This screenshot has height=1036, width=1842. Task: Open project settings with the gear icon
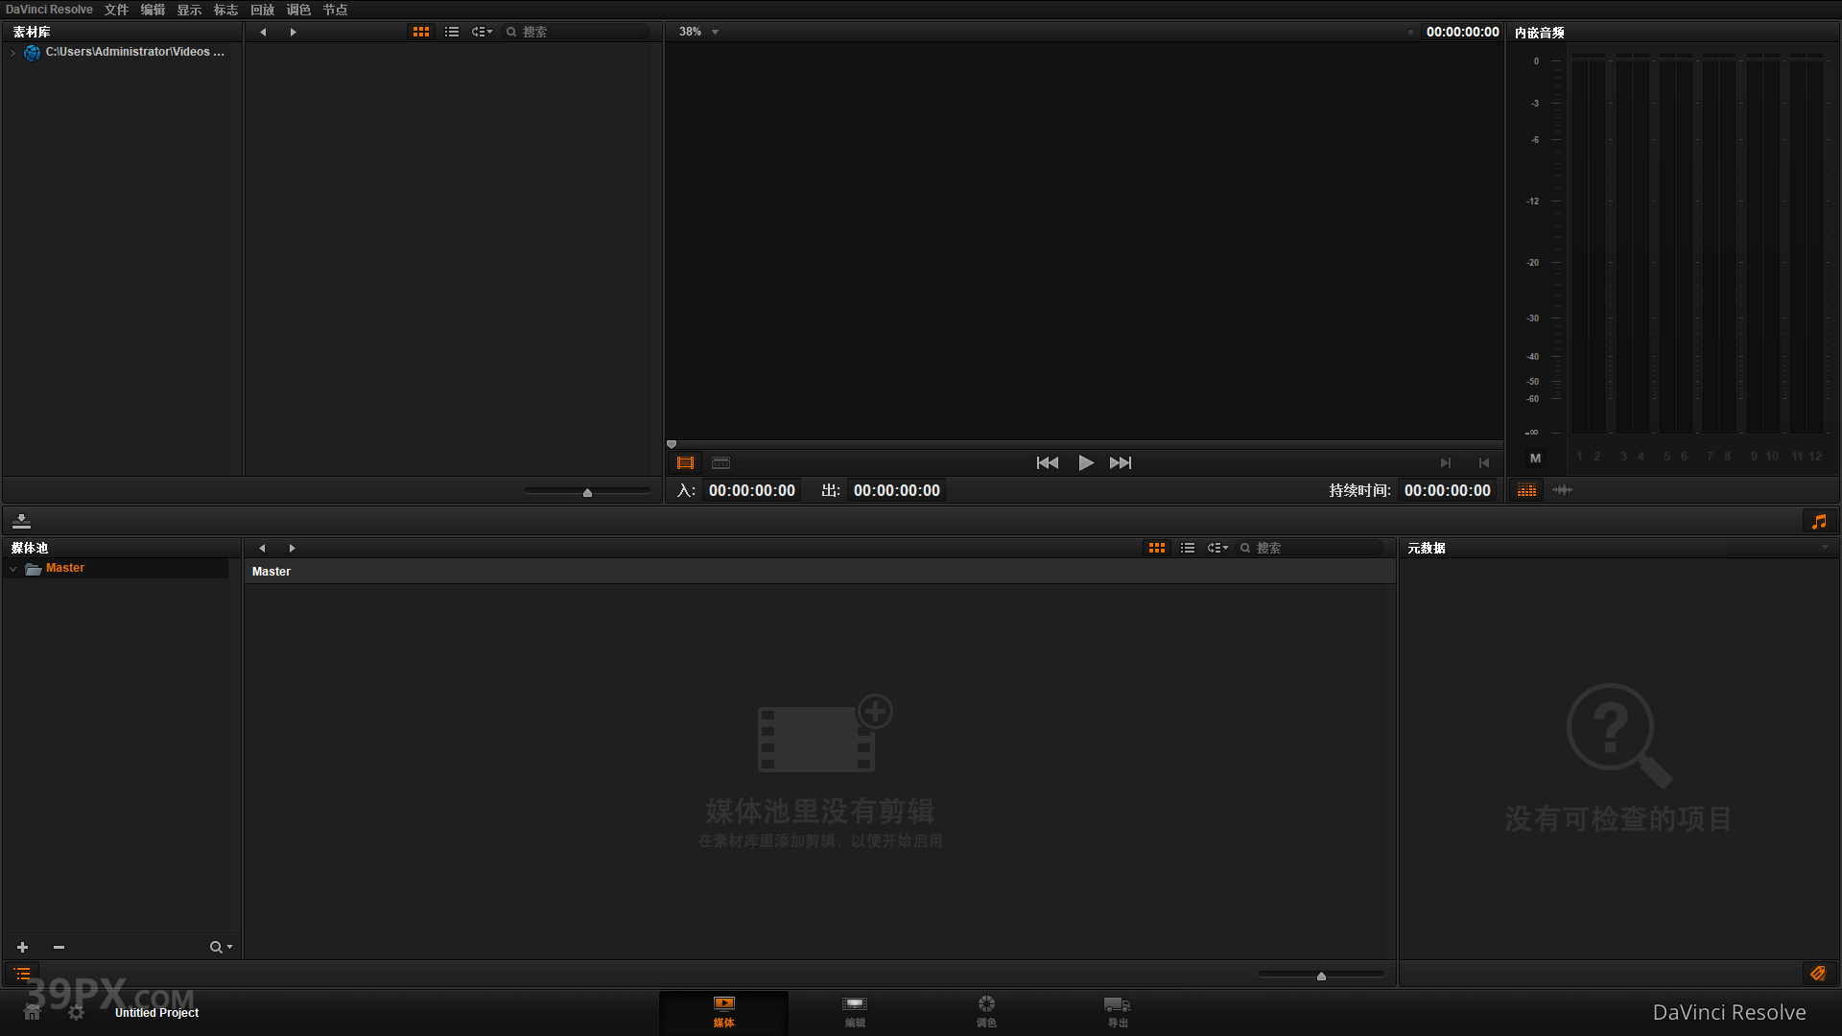tap(76, 1011)
